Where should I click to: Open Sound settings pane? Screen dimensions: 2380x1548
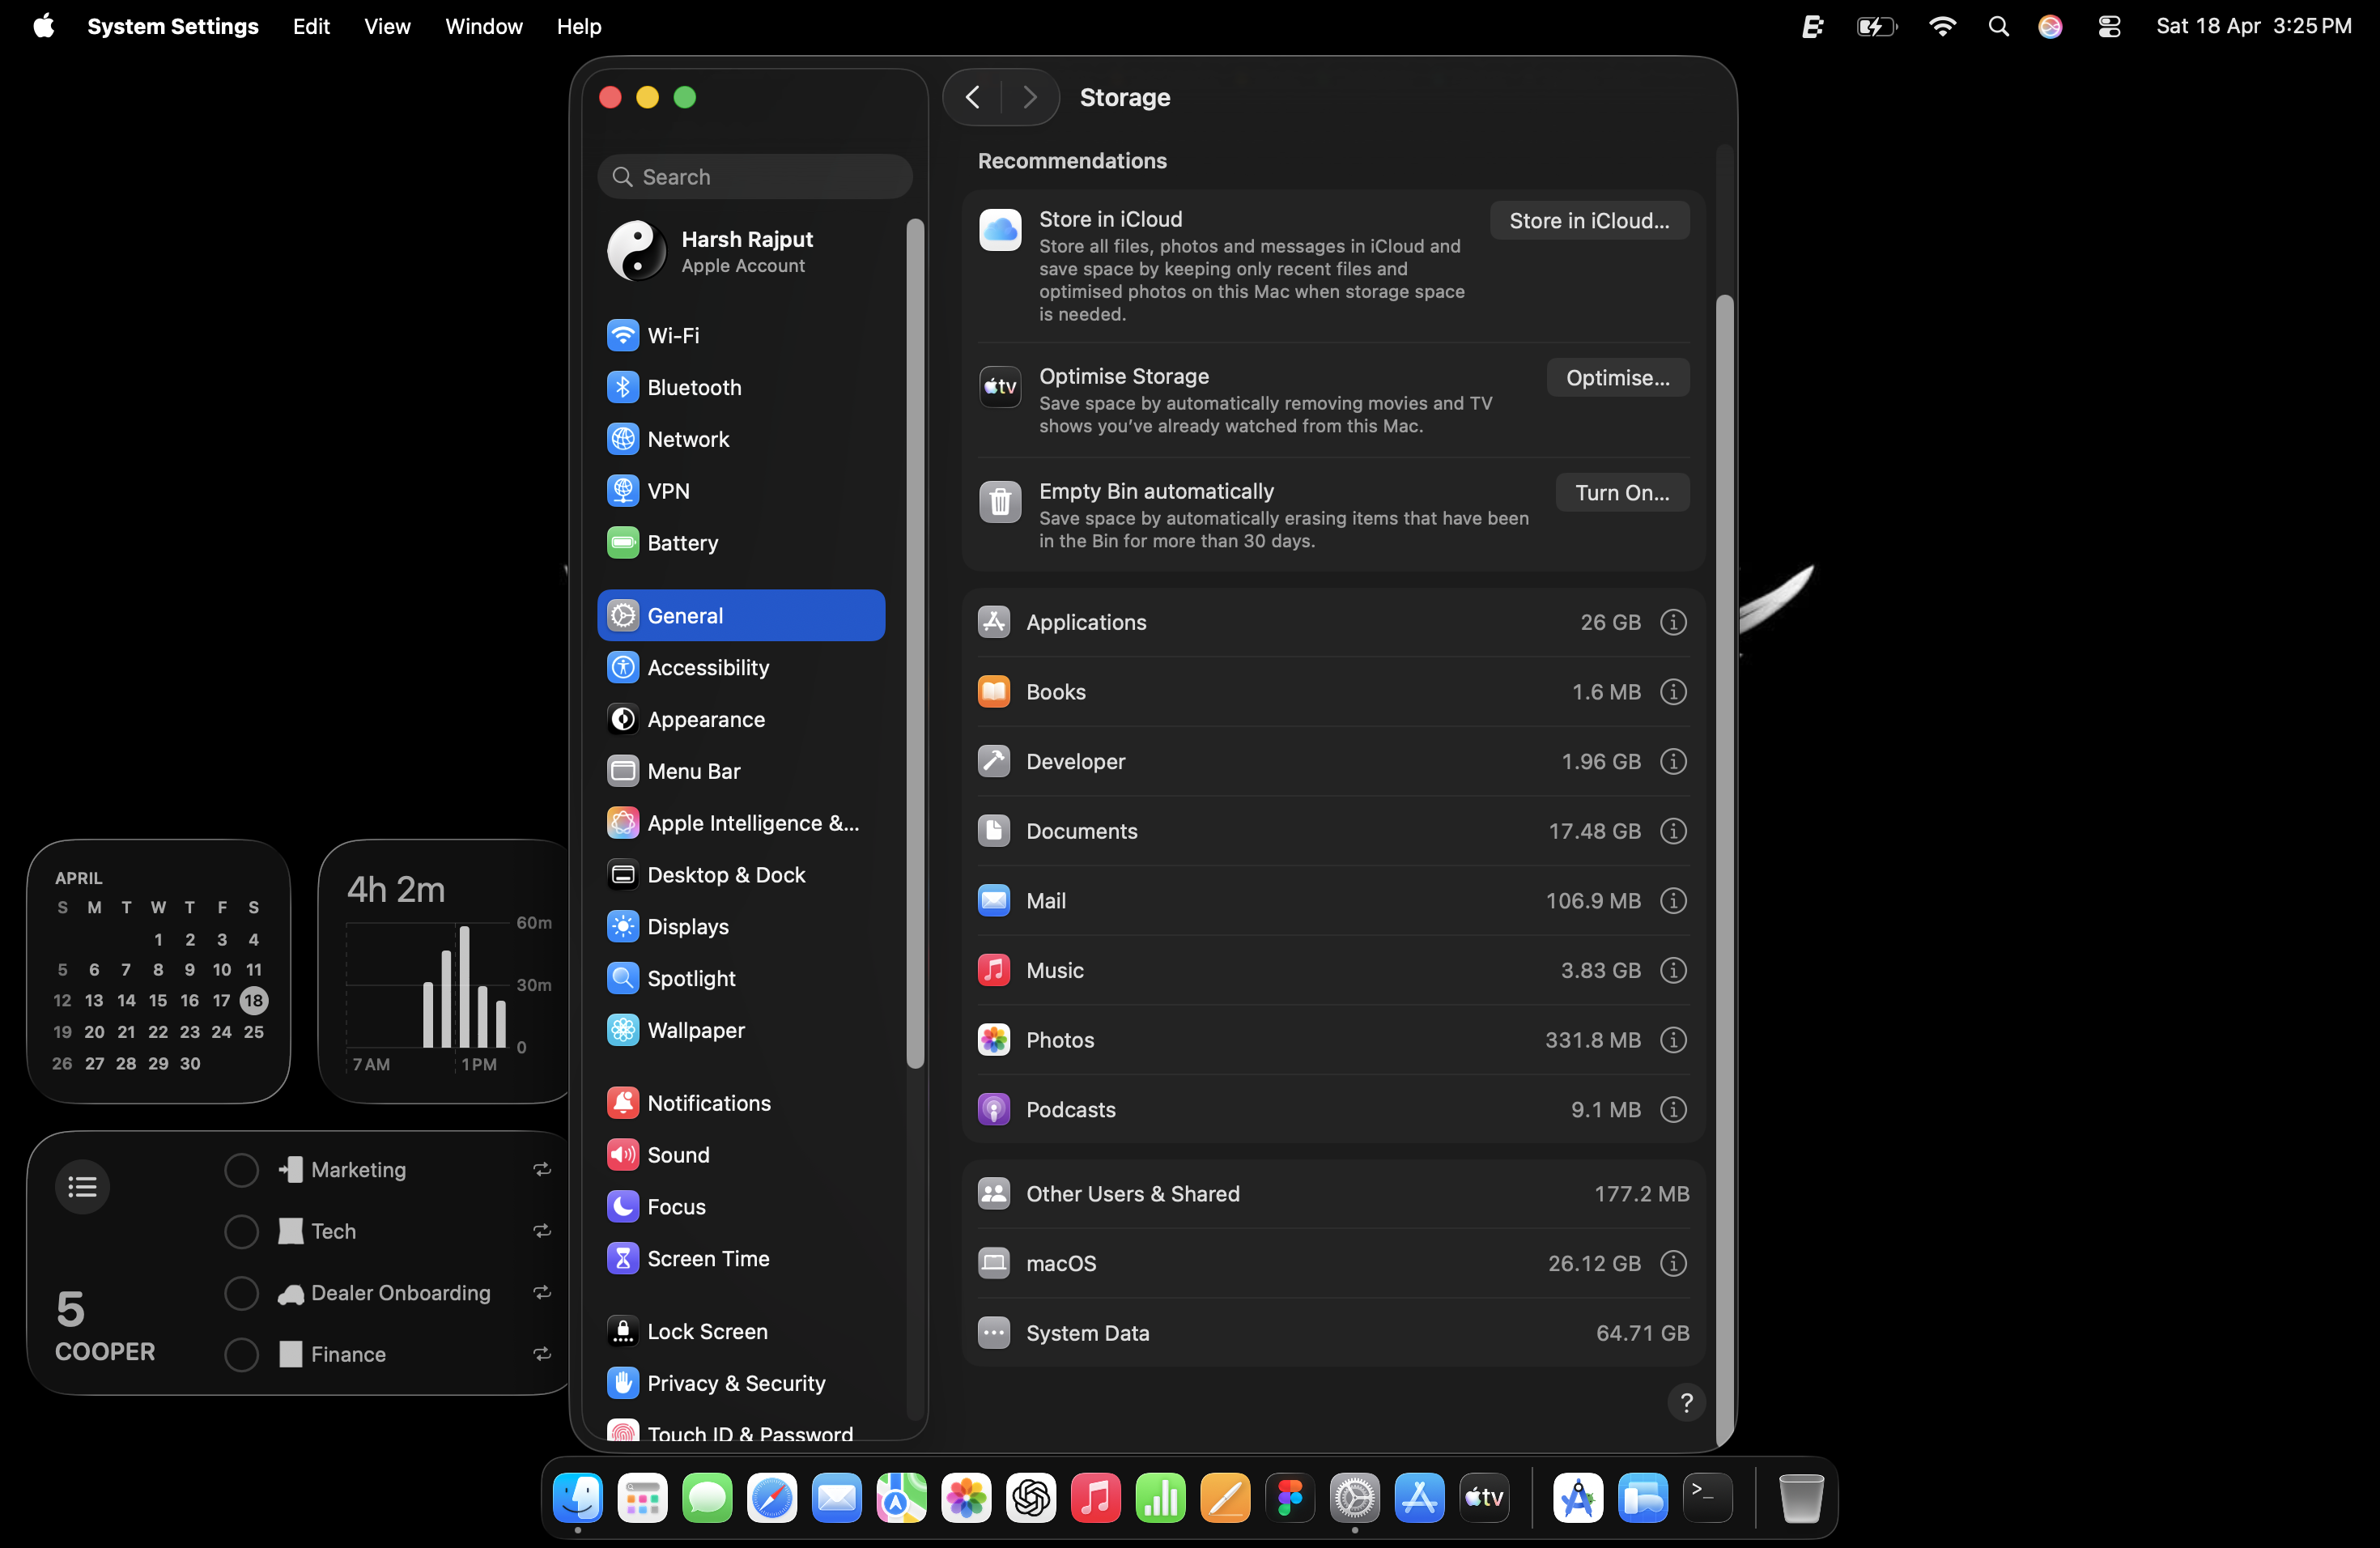[741, 1155]
